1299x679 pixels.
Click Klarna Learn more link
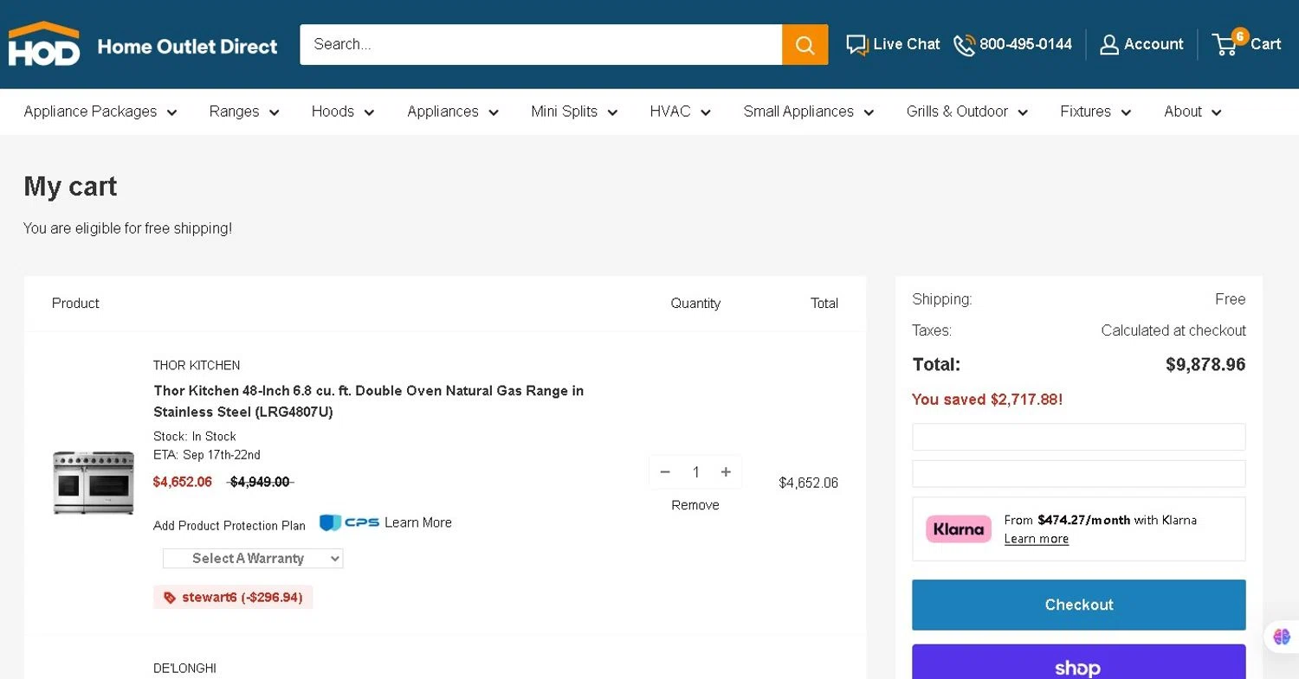[x=1037, y=539]
